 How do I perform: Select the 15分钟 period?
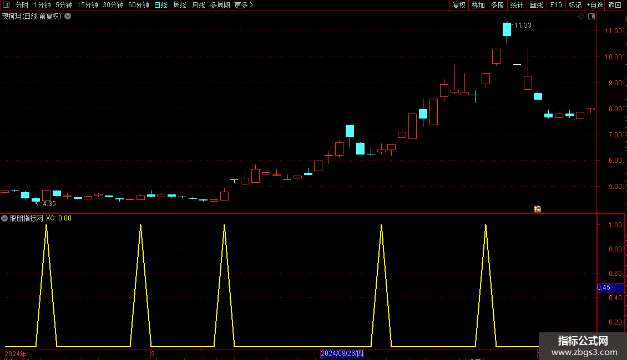(x=87, y=5)
